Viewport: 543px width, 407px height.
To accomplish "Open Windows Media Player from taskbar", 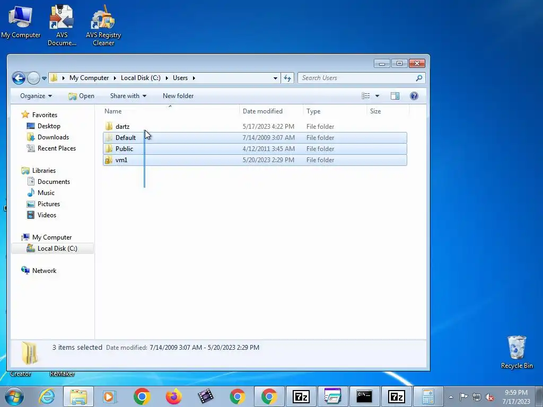I will pos(109,396).
